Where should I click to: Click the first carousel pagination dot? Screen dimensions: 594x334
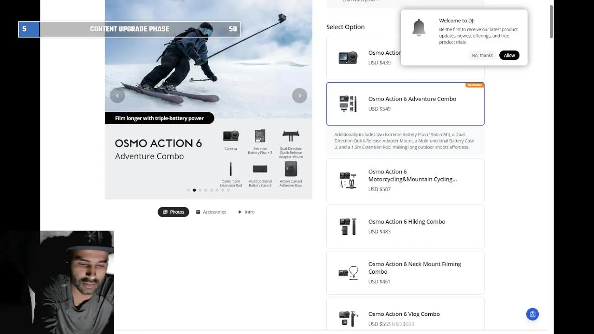tap(188, 190)
